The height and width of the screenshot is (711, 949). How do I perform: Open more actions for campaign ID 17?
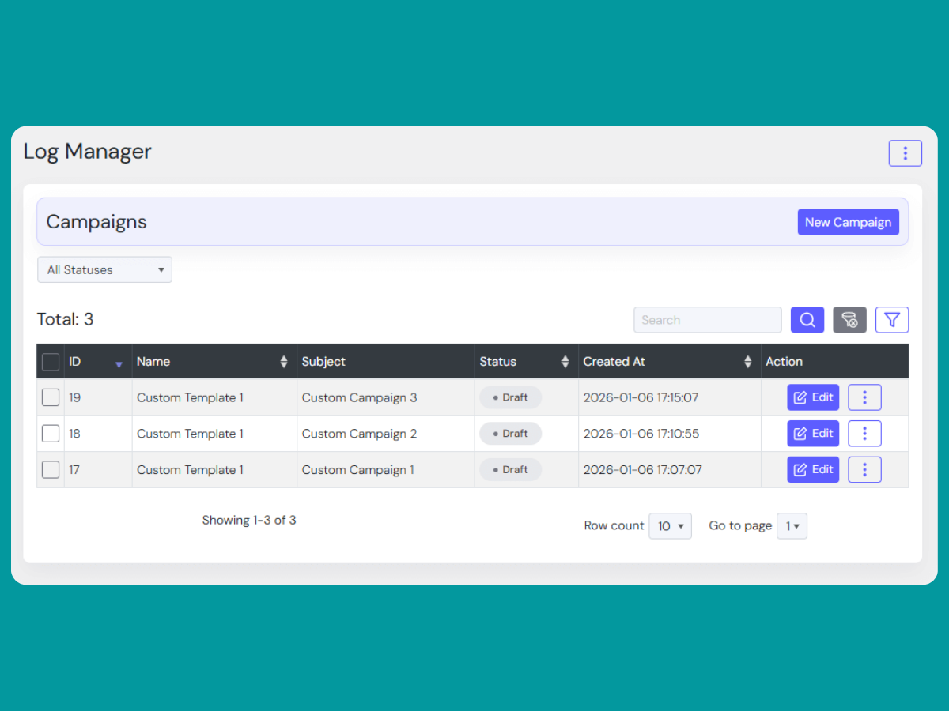click(x=864, y=470)
